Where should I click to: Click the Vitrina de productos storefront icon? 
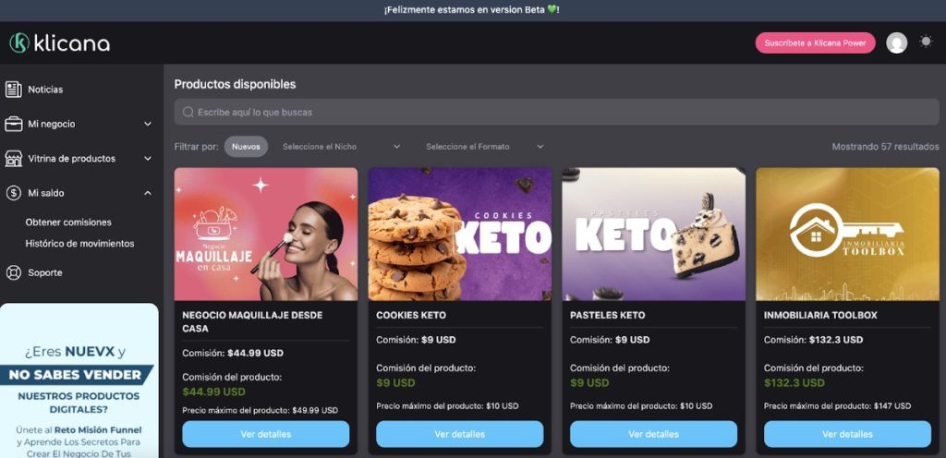tap(13, 159)
